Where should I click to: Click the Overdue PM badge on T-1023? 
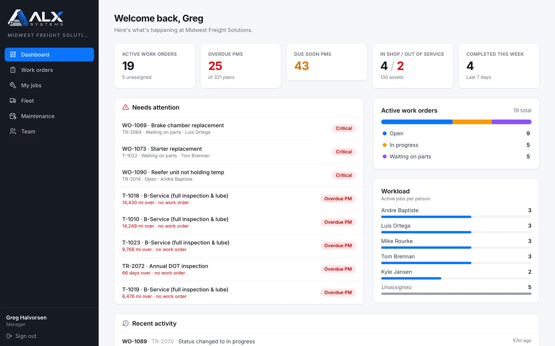(x=338, y=245)
